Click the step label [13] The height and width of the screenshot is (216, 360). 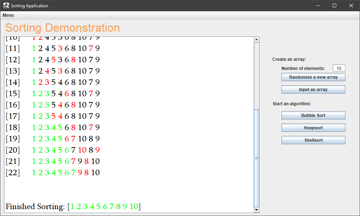point(13,71)
